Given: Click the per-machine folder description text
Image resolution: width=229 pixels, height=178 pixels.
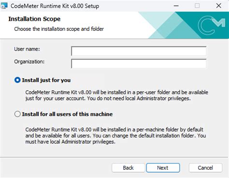Looking at the screenshot, I should [115, 136].
